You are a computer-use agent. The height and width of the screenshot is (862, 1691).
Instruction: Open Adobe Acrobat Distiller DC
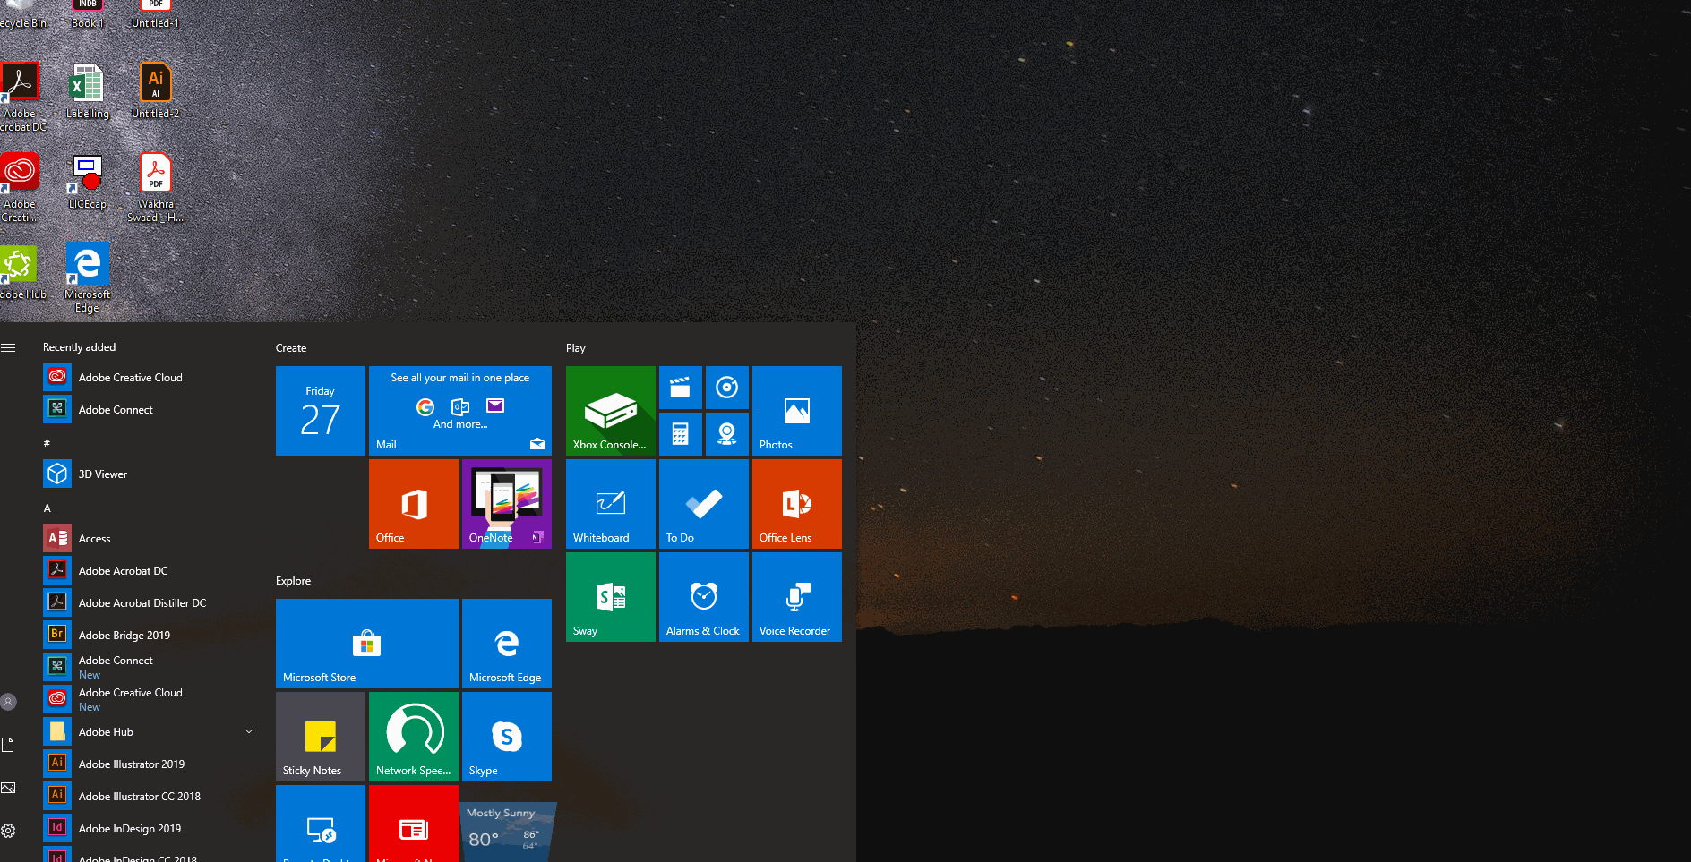pos(150,602)
